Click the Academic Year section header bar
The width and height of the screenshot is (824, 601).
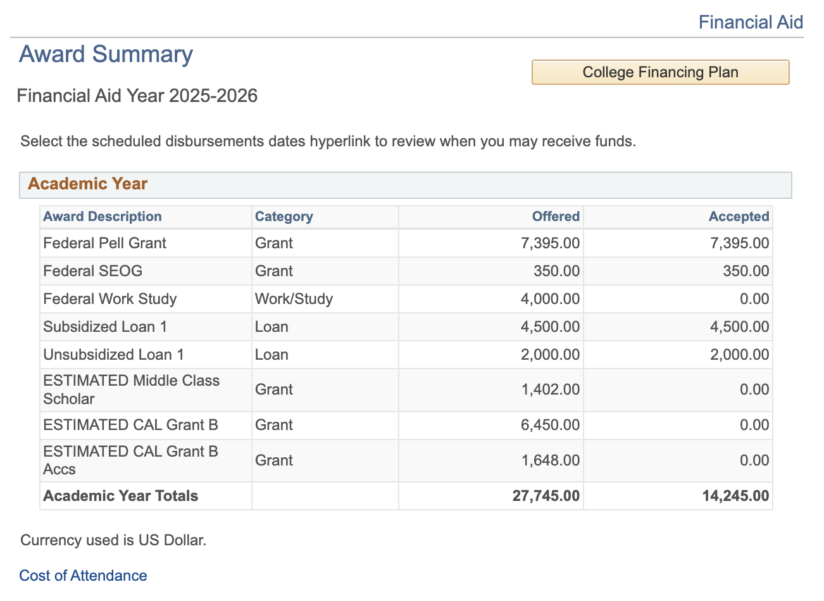pyautogui.click(x=405, y=184)
